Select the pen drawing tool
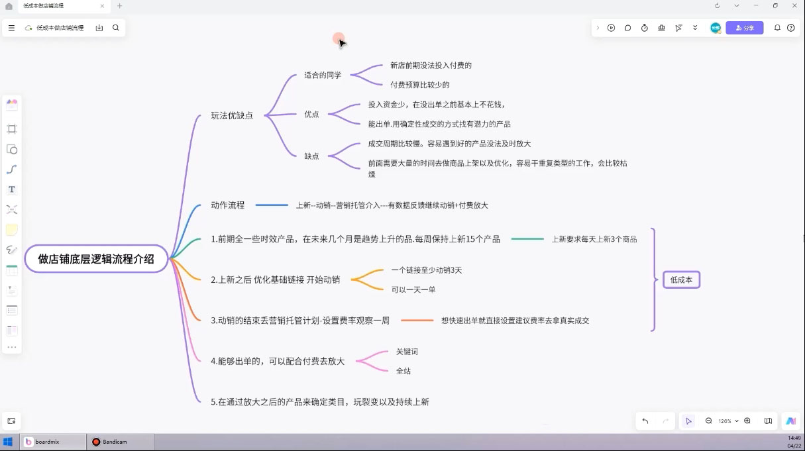This screenshot has width=805, height=451. [x=12, y=249]
